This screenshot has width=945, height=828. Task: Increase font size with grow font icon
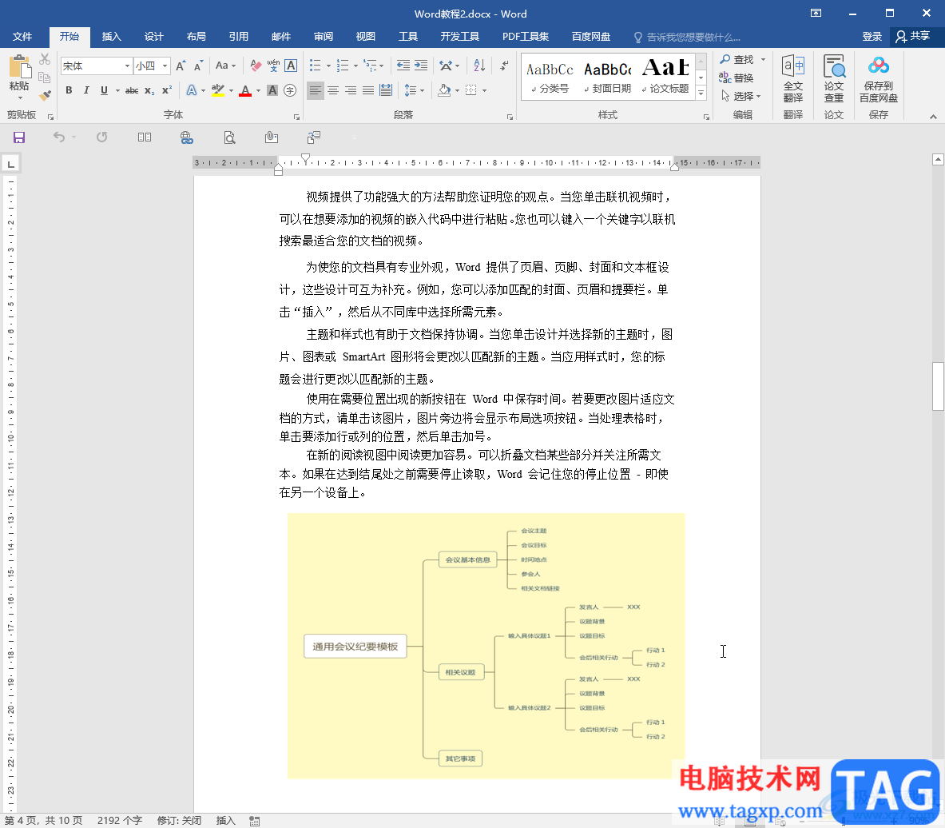click(181, 66)
